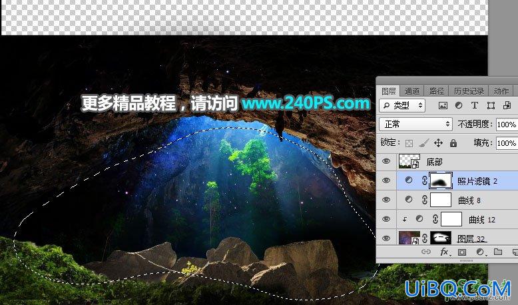Screen dimensions: 518x305
Task: Select the 照片滤镜 2 layer mask thumbnail
Action: coord(440,180)
